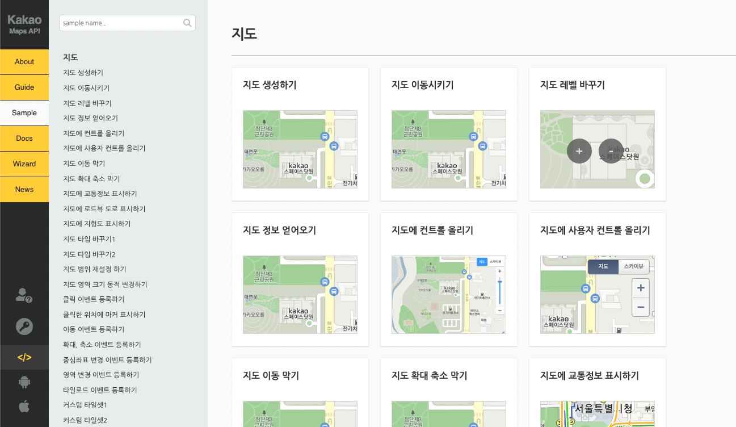The height and width of the screenshot is (427, 736).
Task: Click the left plus circle in 지도 레벨 바꾸기 thumbnail
Action: click(579, 151)
